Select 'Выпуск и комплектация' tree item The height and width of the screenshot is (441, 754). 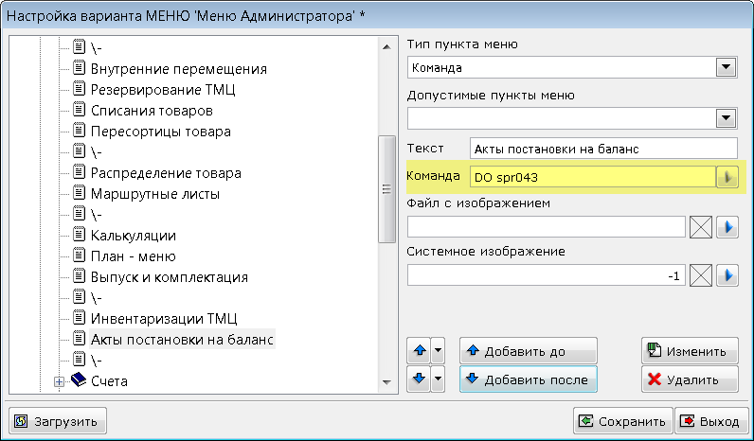[170, 277]
